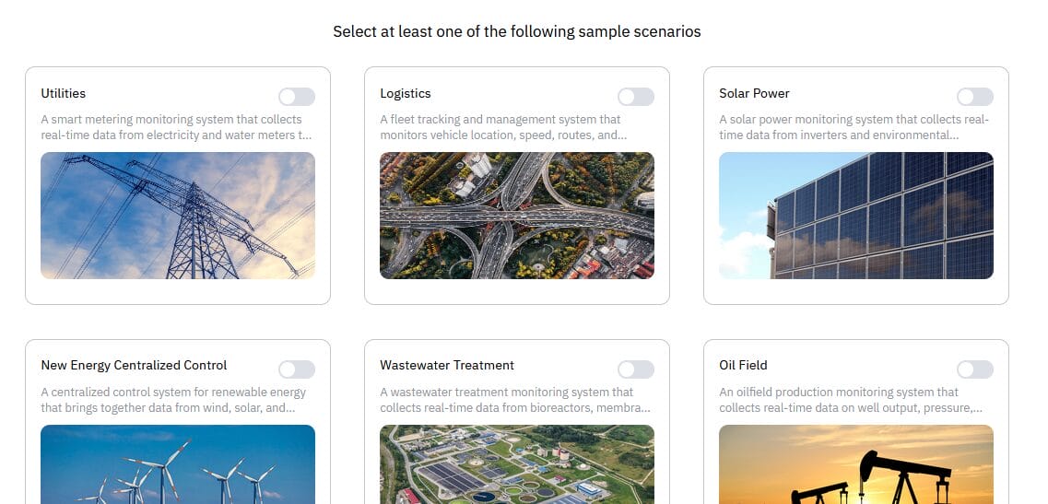The height and width of the screenshot is (504, 1048).
Task: Select the Logistics card heading
Action: [406, 94]
